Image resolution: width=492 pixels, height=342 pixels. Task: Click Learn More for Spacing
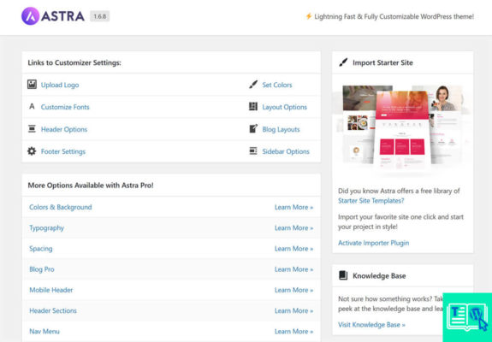[293, 249]
